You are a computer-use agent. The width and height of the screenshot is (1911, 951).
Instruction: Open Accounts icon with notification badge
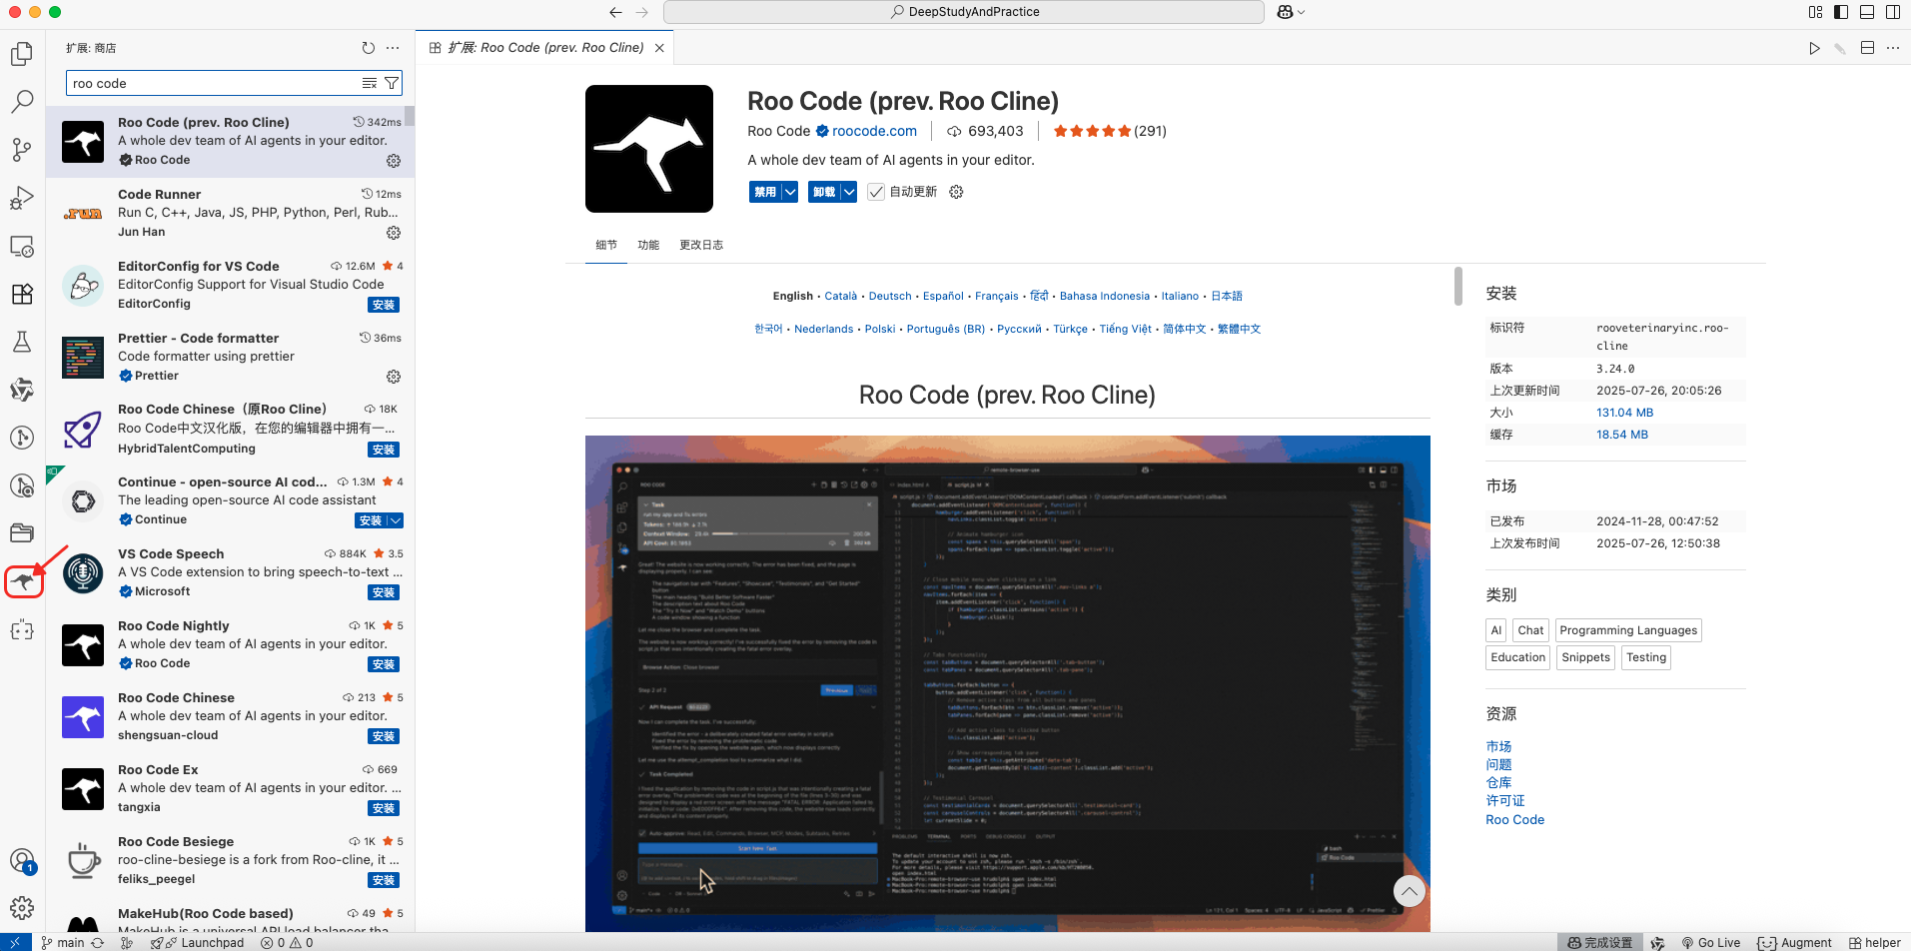coord(22,860)
